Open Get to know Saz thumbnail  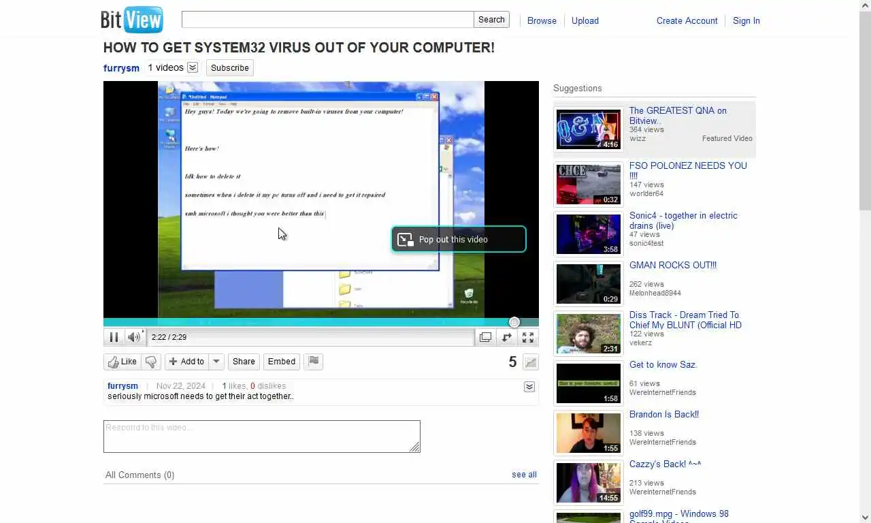[x=589, y=383]
